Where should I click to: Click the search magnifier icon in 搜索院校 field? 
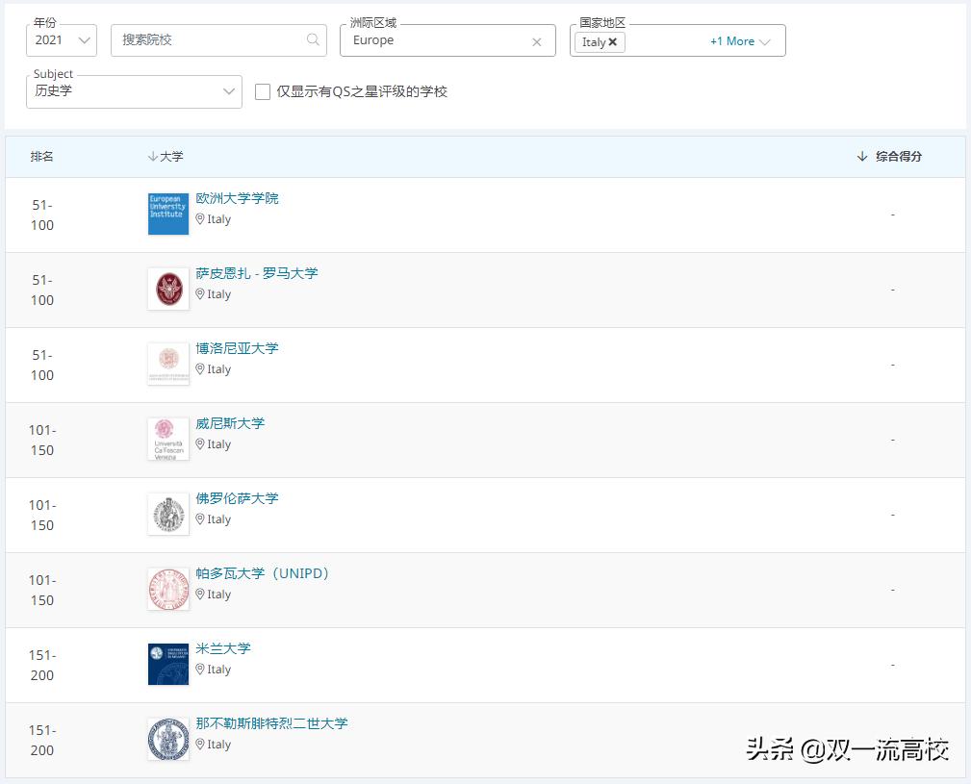(312, 40)
